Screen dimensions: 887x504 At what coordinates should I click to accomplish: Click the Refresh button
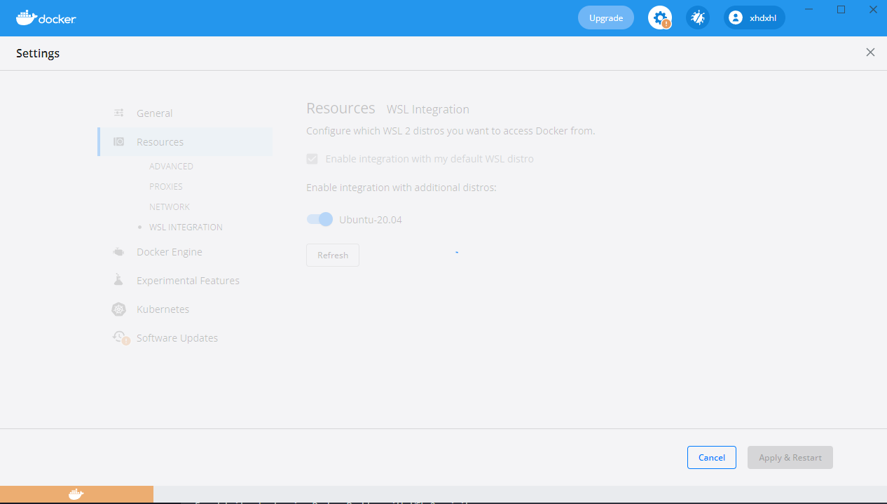click(333, 255)
